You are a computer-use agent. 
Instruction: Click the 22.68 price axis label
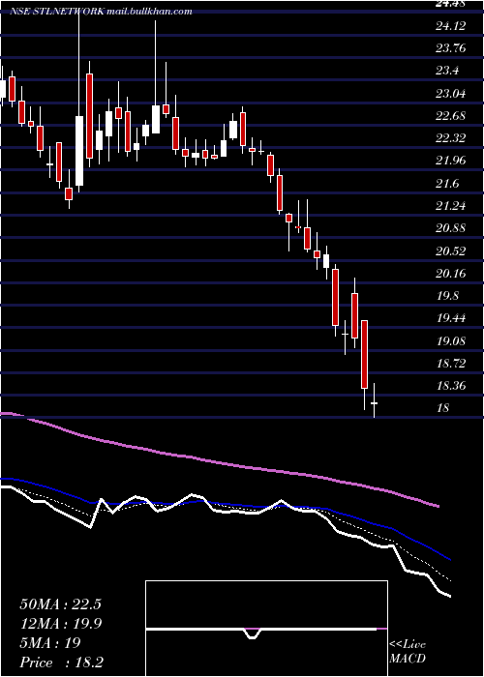pos(450,116)
